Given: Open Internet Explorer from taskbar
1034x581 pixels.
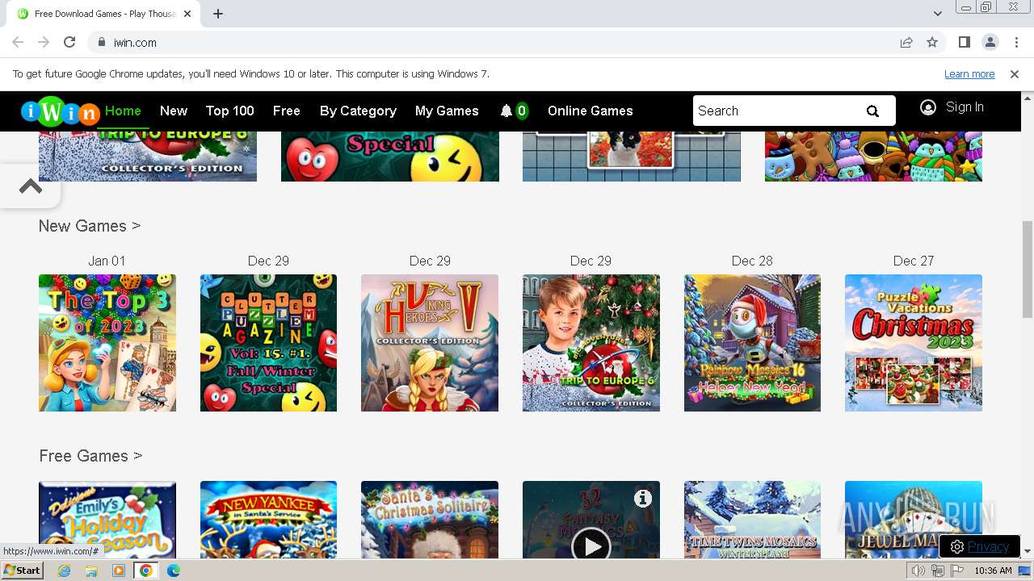Looking at the screenshot, I should [x=65, y=571].
